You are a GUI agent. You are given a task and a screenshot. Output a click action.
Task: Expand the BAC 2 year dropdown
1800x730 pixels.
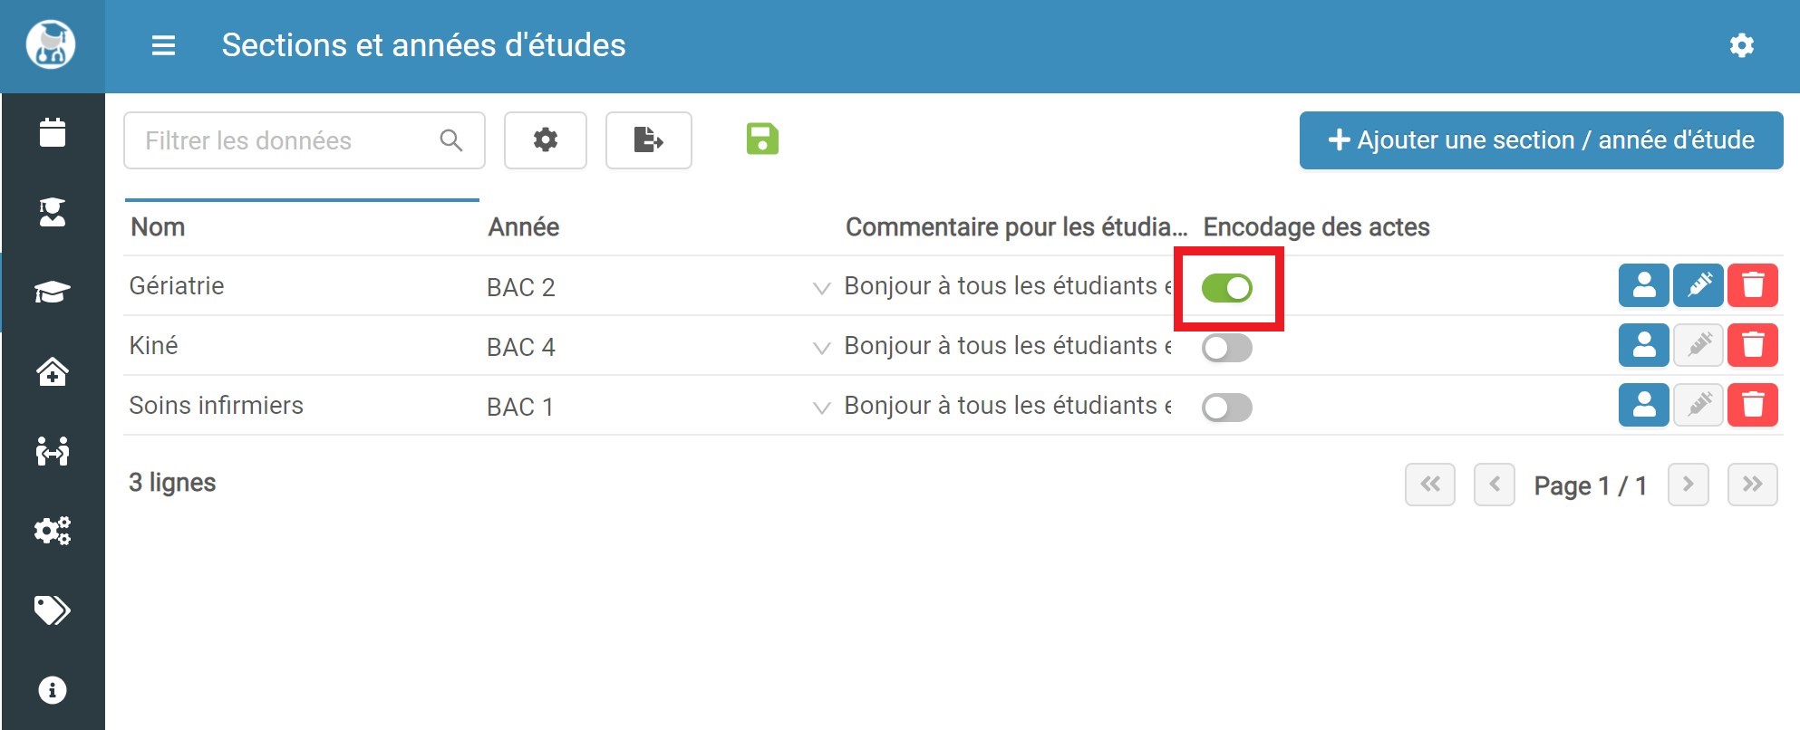pyautogui.click(x=821, y=288)
